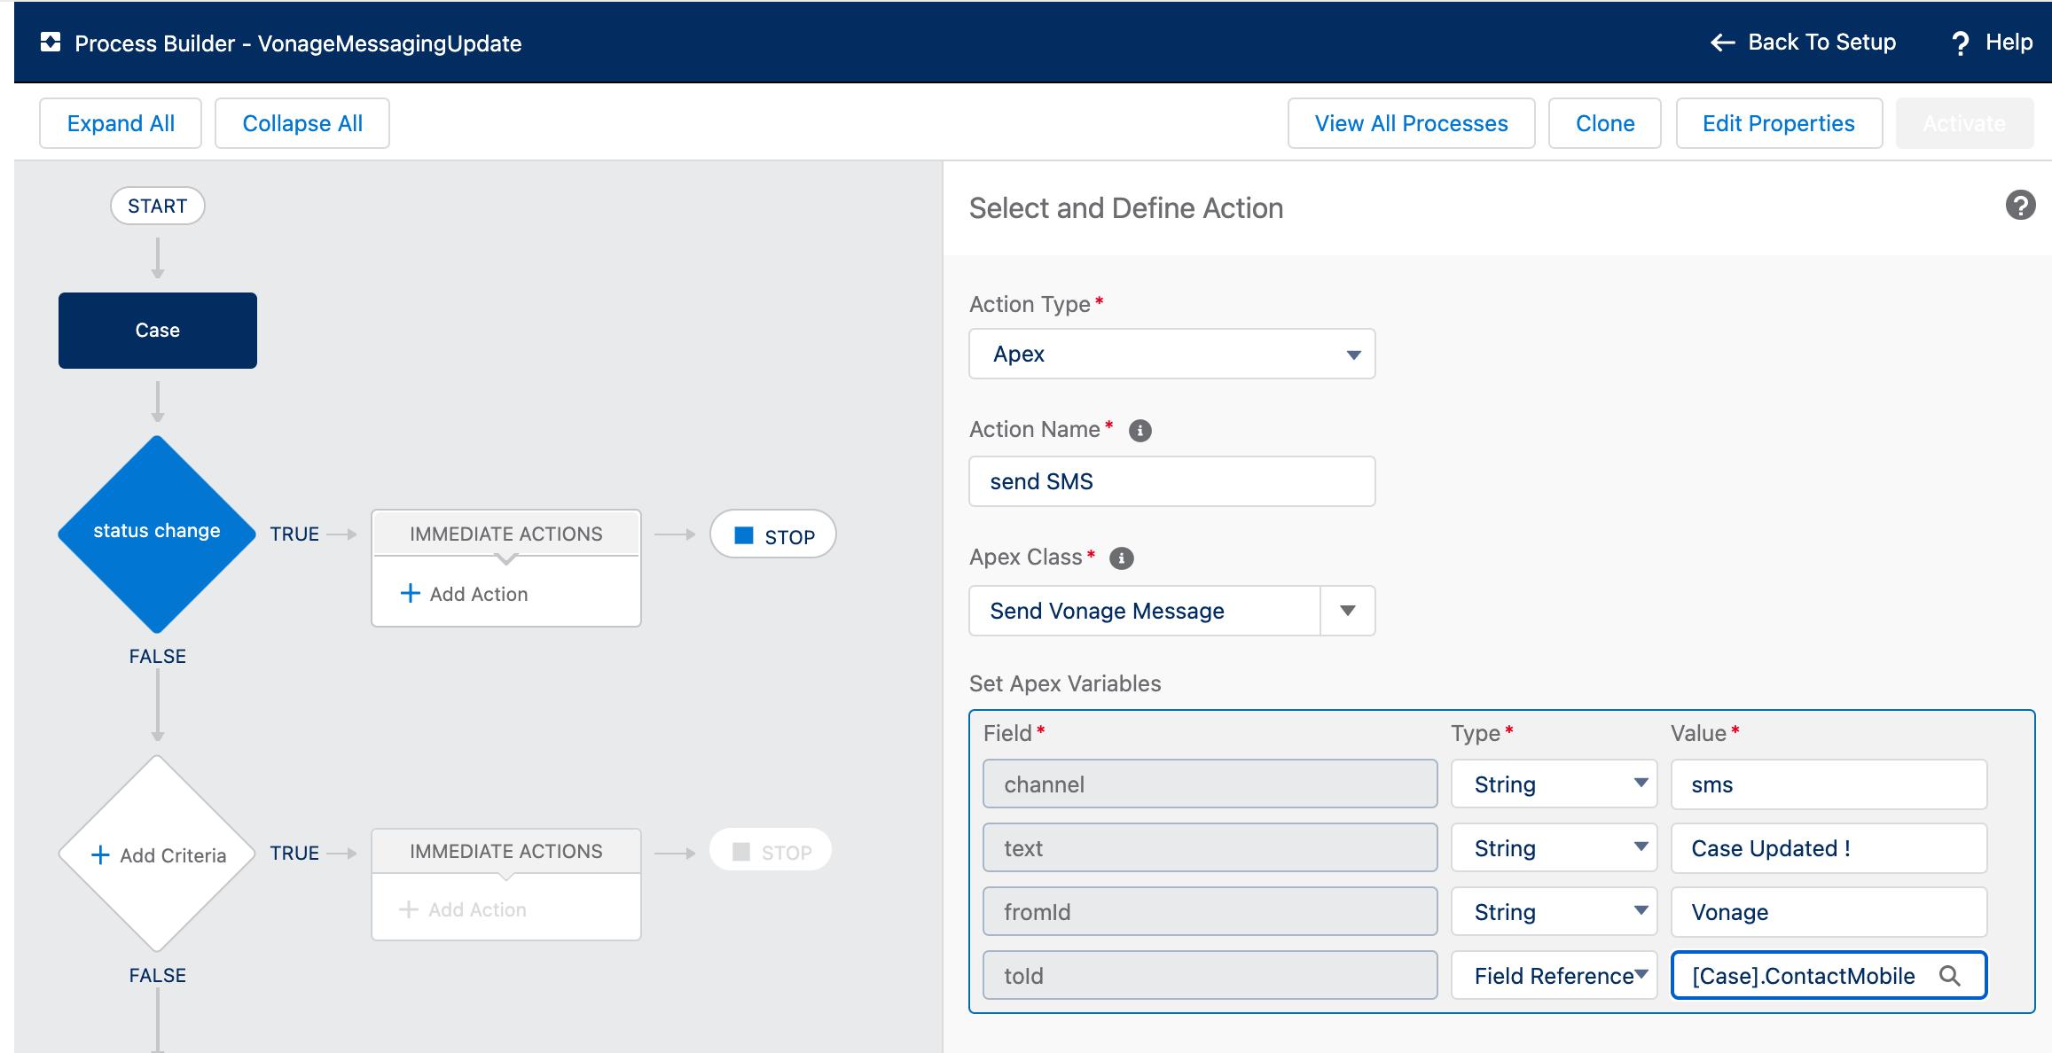Click Collapse All button

[302, 123]
